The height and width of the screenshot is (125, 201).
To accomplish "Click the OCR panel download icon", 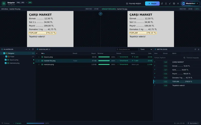I will (x=198, y=49).
